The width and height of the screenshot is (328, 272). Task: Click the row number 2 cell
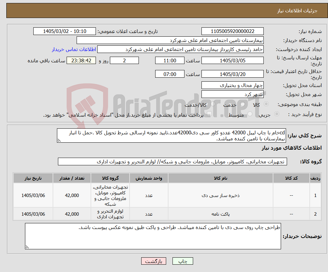[x=315, y=214]
